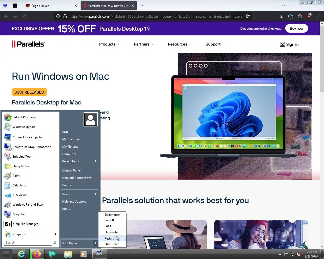Reload the current page
The width and height of the screenshot is (324, 259).
coord(24,16)
